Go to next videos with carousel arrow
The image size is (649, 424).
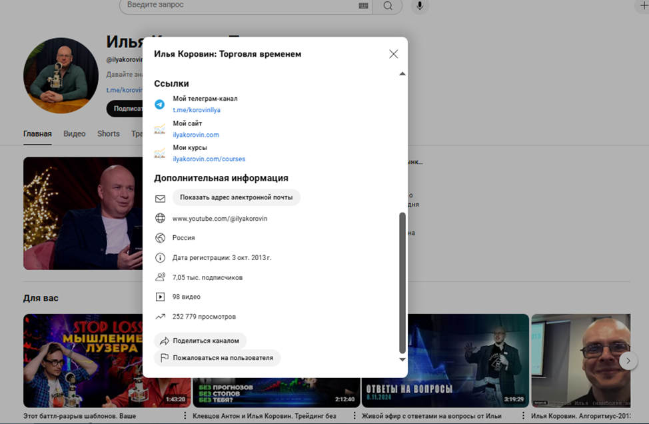(x=628, y=361)
